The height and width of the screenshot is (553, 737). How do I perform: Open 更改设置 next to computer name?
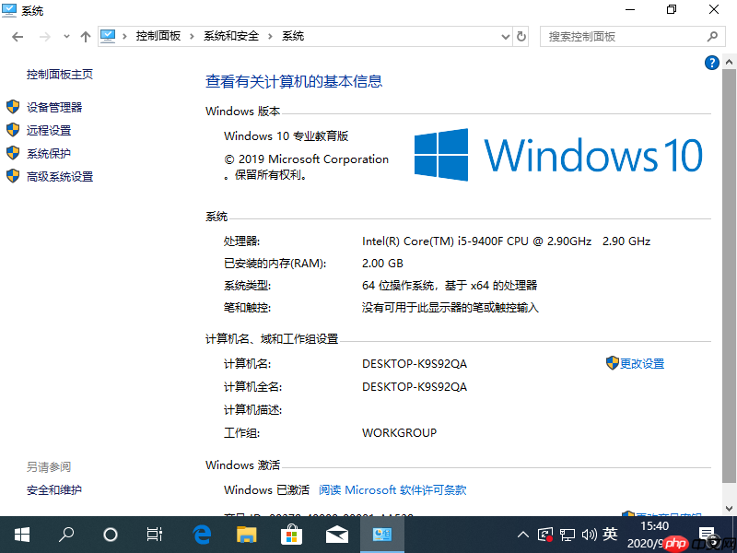point(641,363)
